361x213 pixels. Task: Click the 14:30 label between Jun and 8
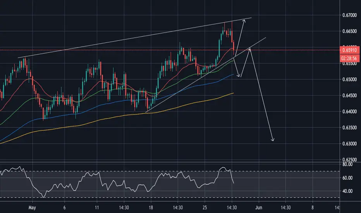pos(286,208)
